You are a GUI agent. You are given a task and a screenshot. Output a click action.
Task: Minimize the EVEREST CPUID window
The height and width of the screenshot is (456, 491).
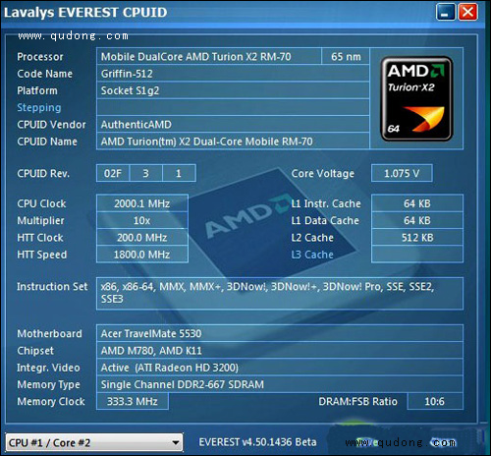coord(446,13)
